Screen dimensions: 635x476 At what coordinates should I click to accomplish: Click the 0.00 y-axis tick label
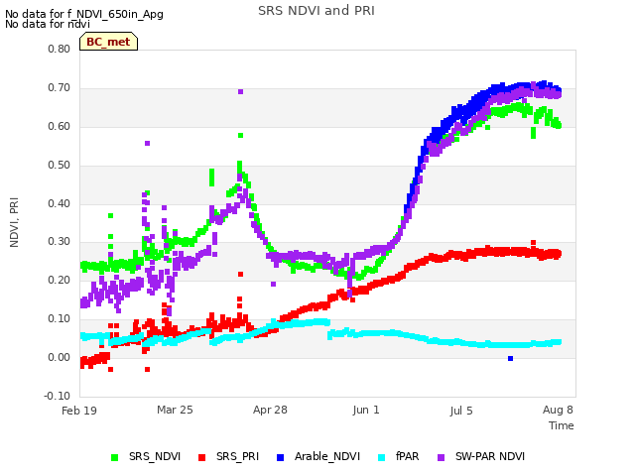coord(60,357)
